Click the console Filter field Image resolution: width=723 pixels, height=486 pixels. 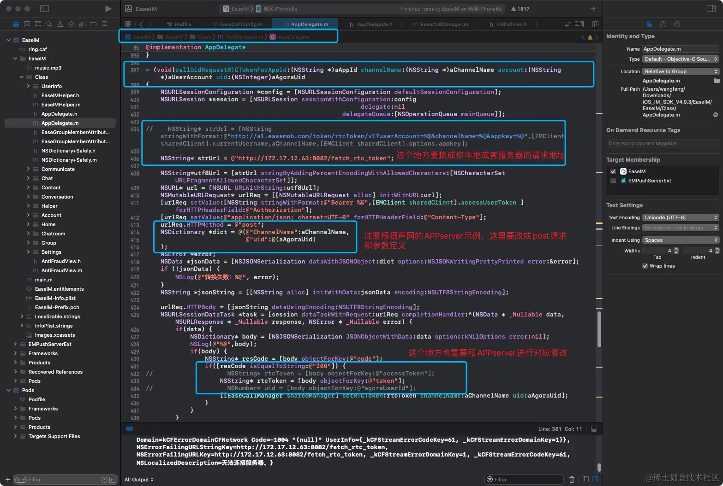(524, 480)
